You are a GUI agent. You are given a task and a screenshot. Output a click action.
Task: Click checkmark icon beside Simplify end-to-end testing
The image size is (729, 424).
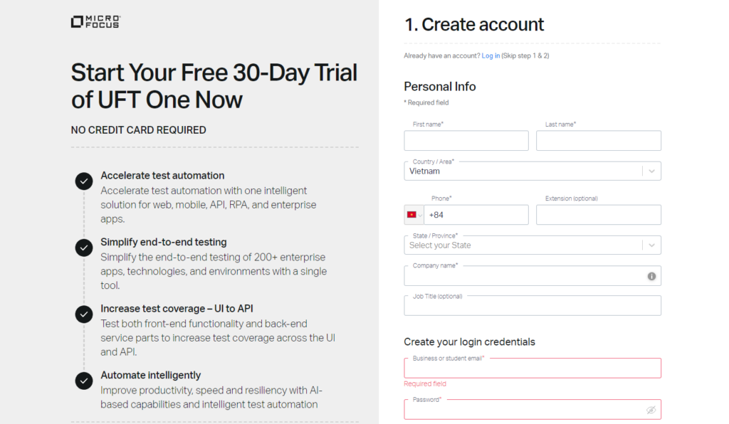click(84, 248)
